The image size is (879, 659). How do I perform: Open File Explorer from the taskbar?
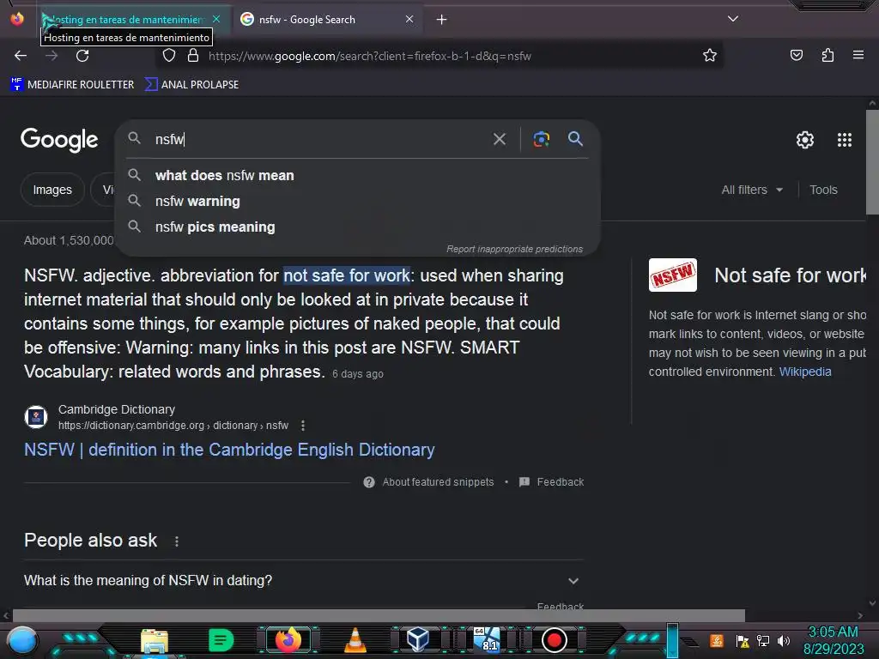click(155, 640)
